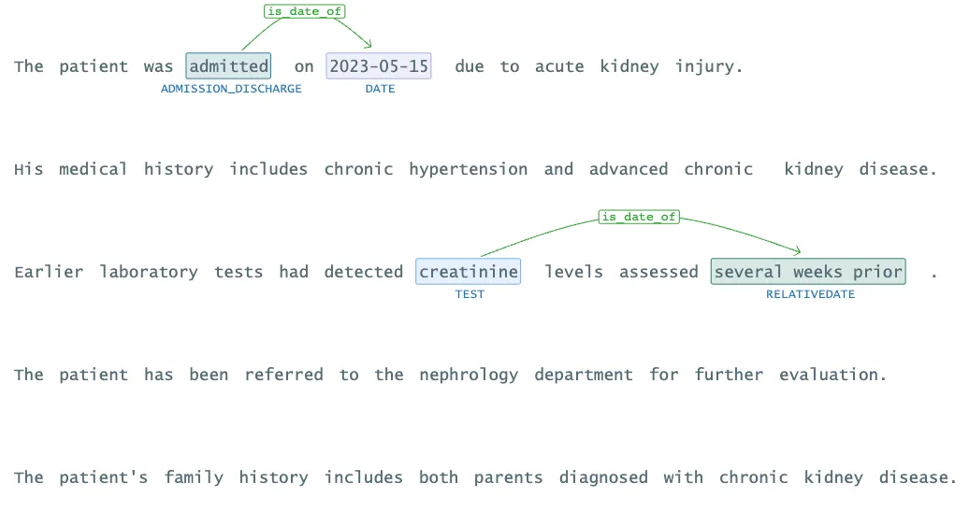969x511 pixels.
Task: Click the word 'assessed'
Action: (x=658, y=272)
